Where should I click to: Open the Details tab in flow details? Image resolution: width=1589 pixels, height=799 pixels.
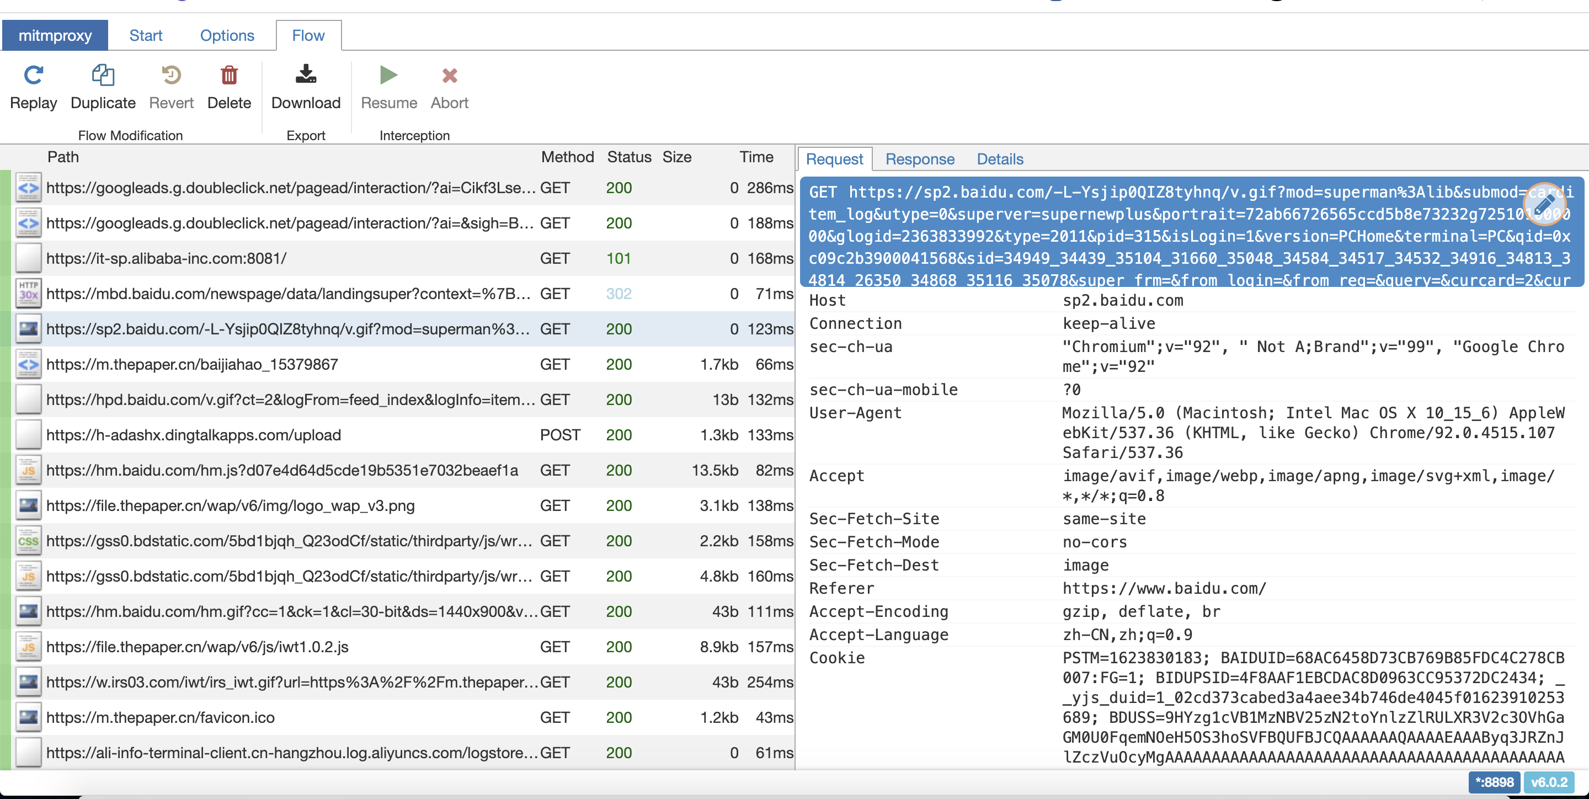click(x=1000, y=159)
